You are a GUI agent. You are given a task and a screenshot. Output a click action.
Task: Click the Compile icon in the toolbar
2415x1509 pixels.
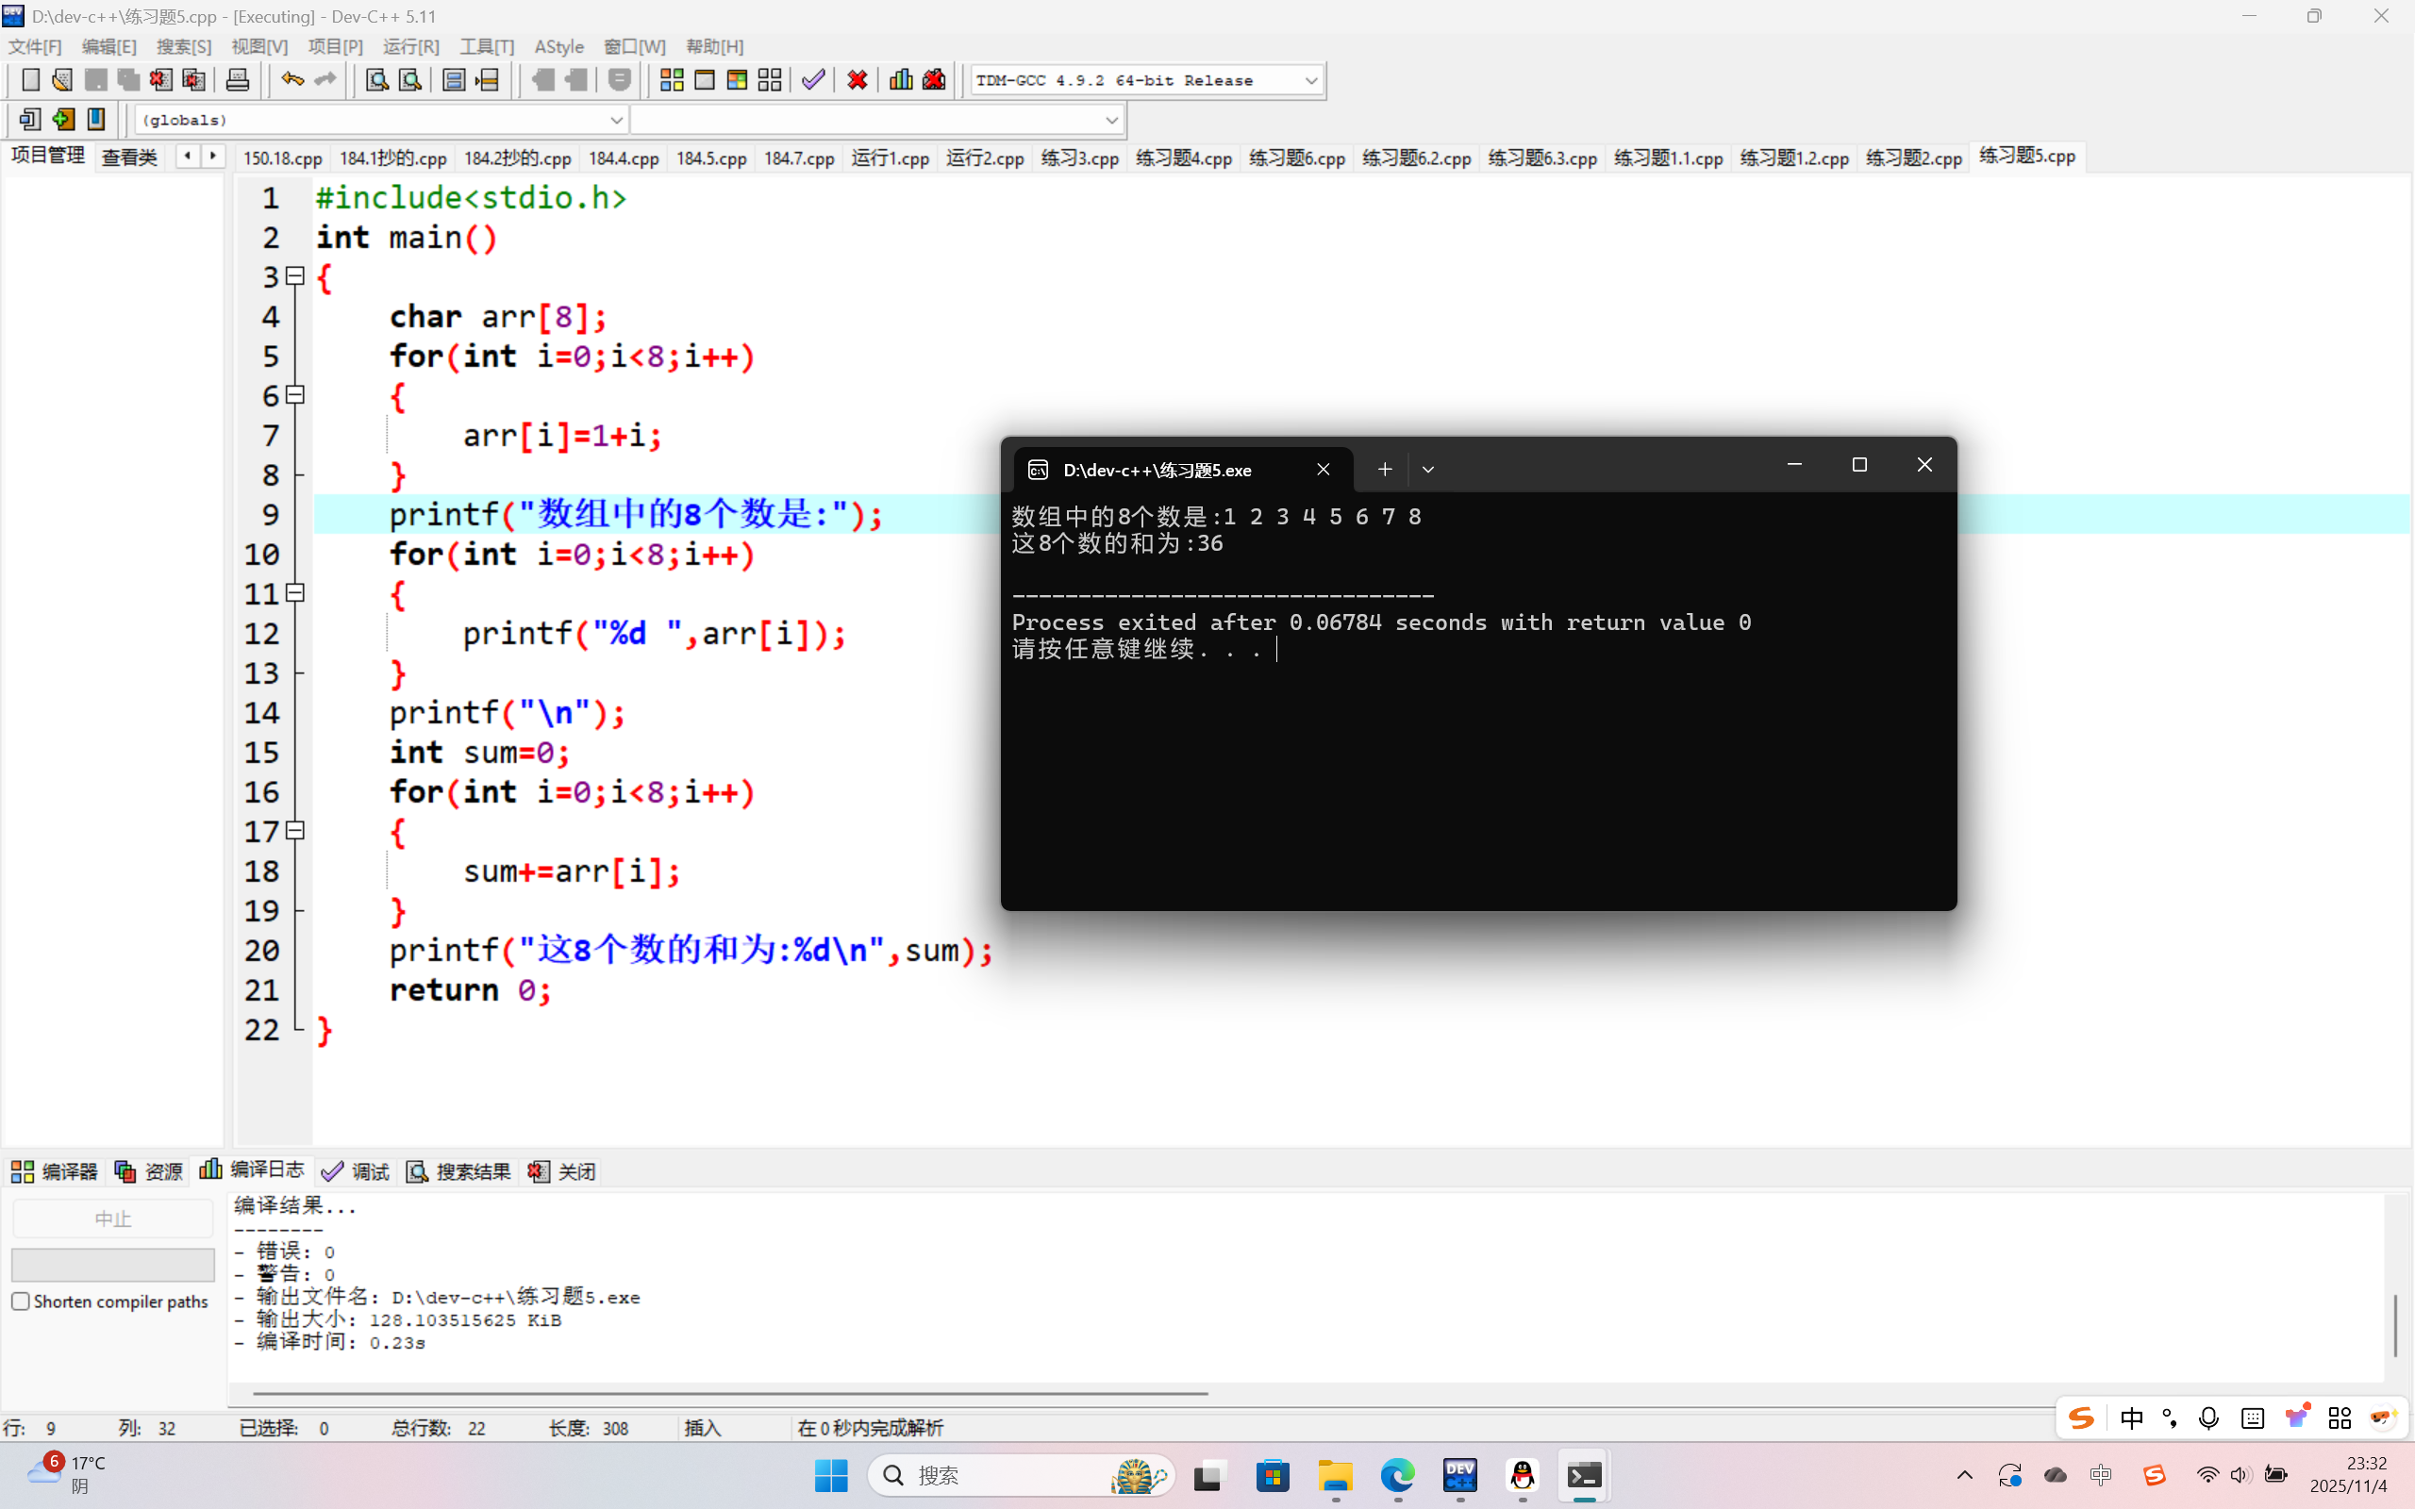click(x=672, y=80)
